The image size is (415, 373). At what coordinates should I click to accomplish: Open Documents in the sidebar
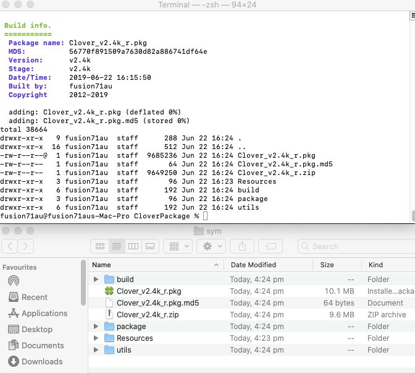36,345
